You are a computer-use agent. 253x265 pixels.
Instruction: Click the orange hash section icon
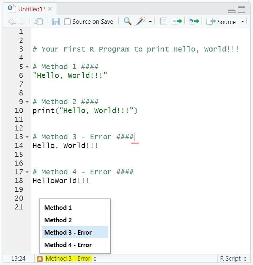[x=40, y=259]
